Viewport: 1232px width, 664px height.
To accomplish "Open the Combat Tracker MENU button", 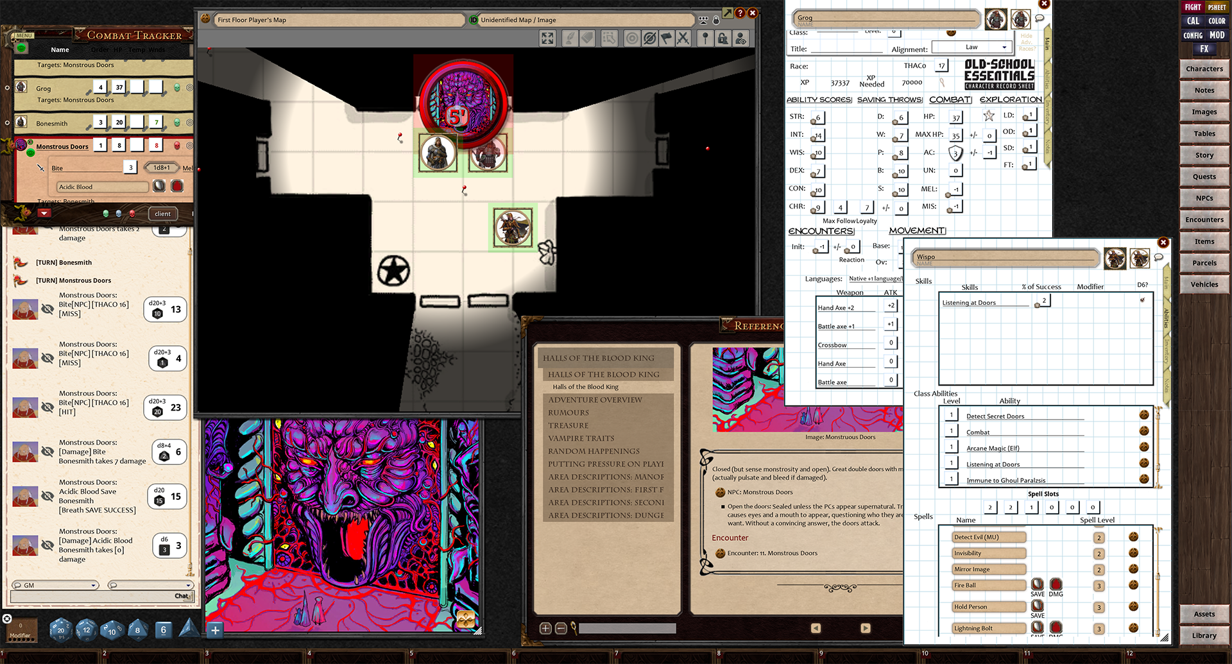I will pyautogui.click(x=24, y=35).
